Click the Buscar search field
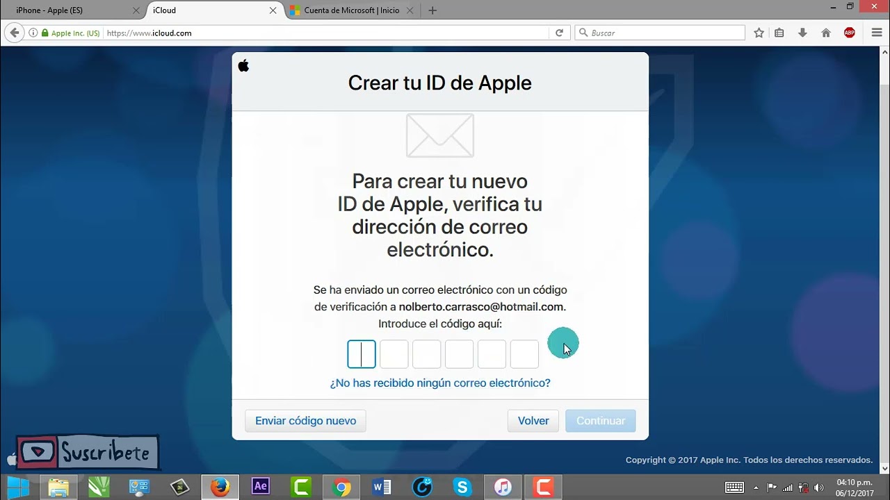890x500 pixels. pyautogui.click(x=661, y=33)
